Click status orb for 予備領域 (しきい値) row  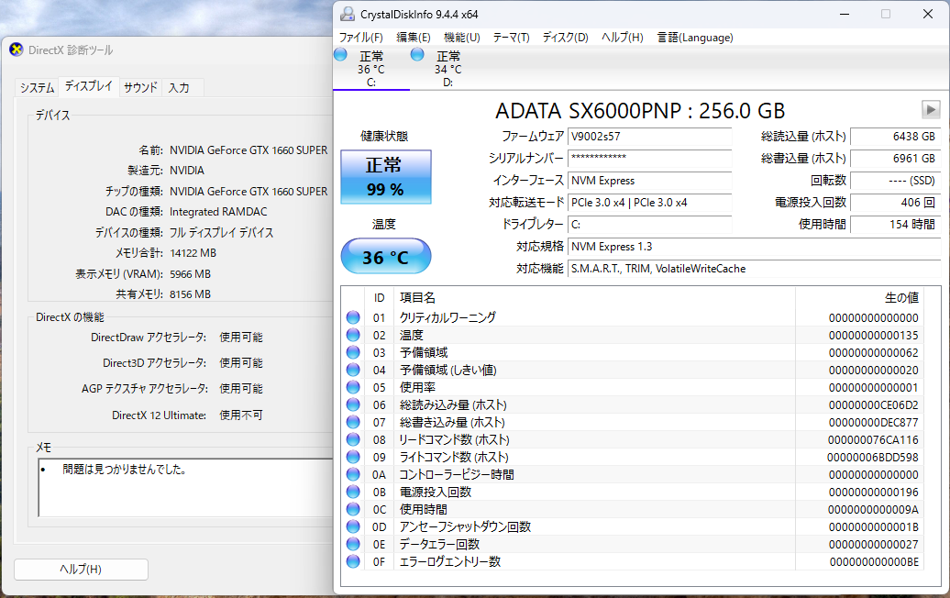(353, 370)
